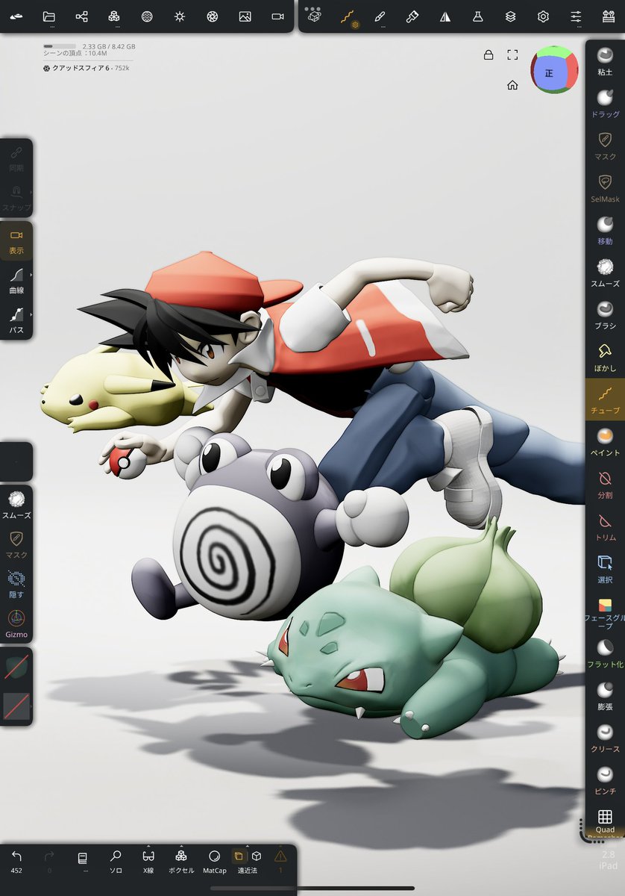The image size is (625, 896).
Task: Expand the スナップ (Snap) options
Action: click(16, 197)
